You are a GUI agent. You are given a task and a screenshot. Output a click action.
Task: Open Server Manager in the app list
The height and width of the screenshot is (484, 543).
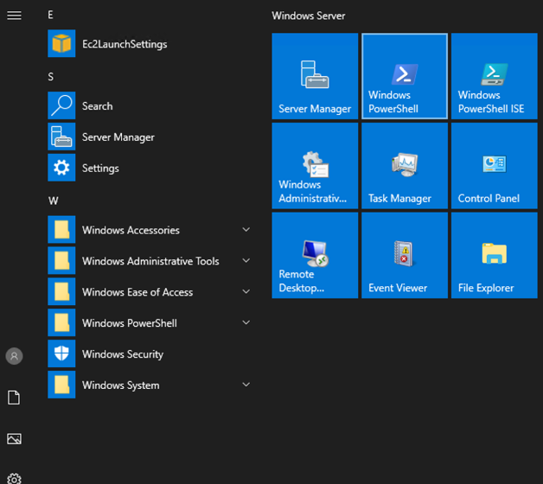click(149, 137)
